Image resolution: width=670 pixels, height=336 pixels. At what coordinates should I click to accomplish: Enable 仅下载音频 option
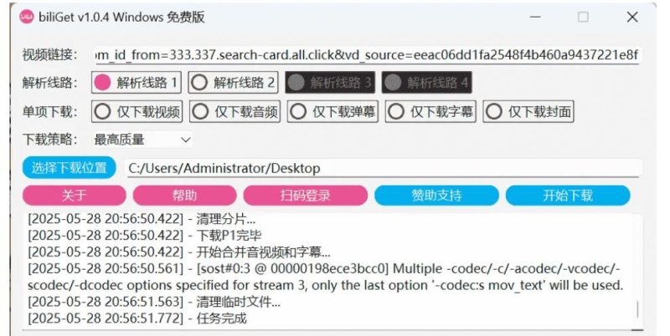click(234, 112)
